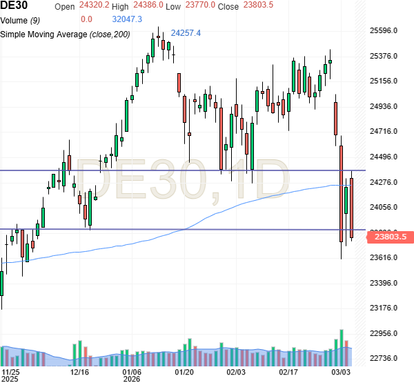Click the 12/16 date label
414x385 pixels.
tap(80, 371)
